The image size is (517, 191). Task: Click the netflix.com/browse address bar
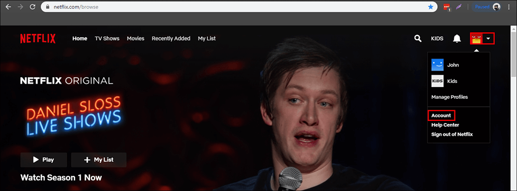click(239, 7)
